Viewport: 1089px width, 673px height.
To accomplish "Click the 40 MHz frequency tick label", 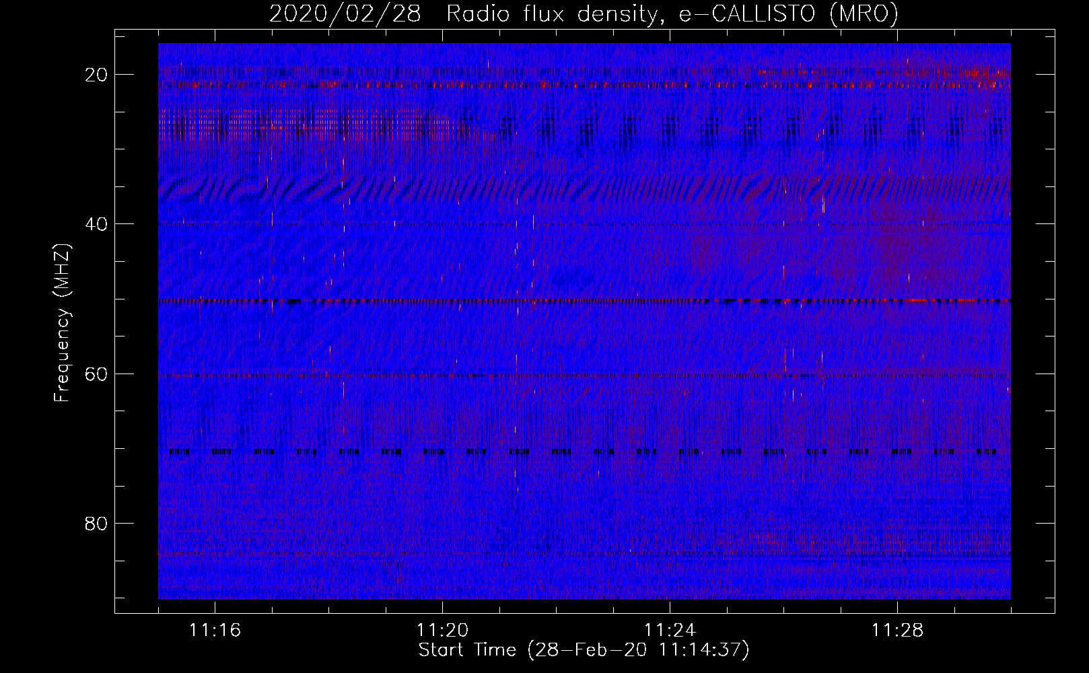I will click(x=96, y=224).
